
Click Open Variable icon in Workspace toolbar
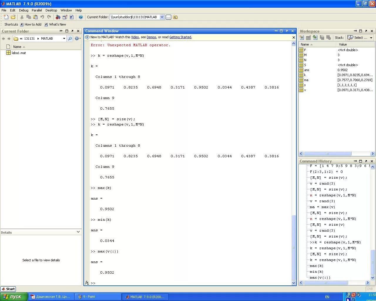tap(308, 38)
